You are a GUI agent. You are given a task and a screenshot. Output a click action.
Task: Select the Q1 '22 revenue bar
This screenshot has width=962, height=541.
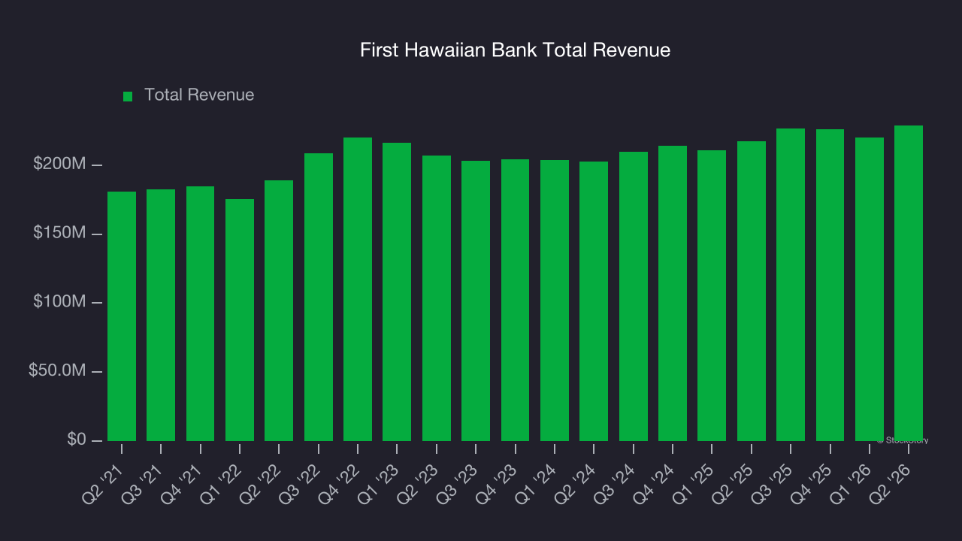[x=240, y=320]
